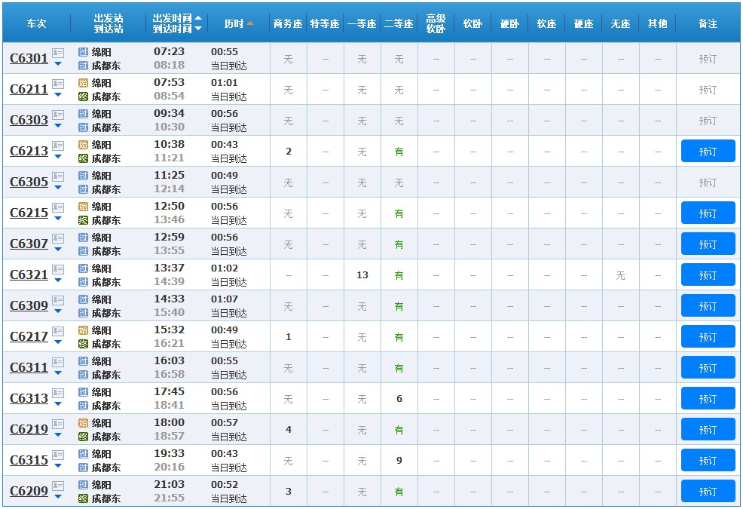The height and width of the screenshot is (509, 743).
Task: Click terminal station icon for C6219 成都东
Action: tap(83, 437)
